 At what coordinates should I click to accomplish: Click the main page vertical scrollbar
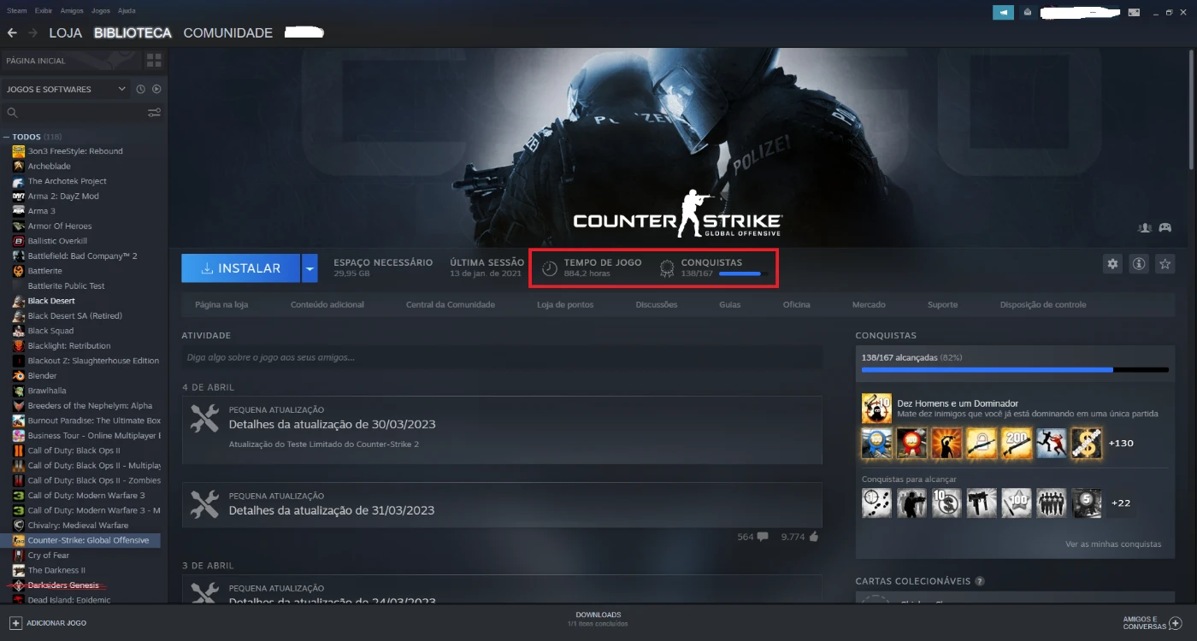pyautogui.click(x=1192, y=109)
